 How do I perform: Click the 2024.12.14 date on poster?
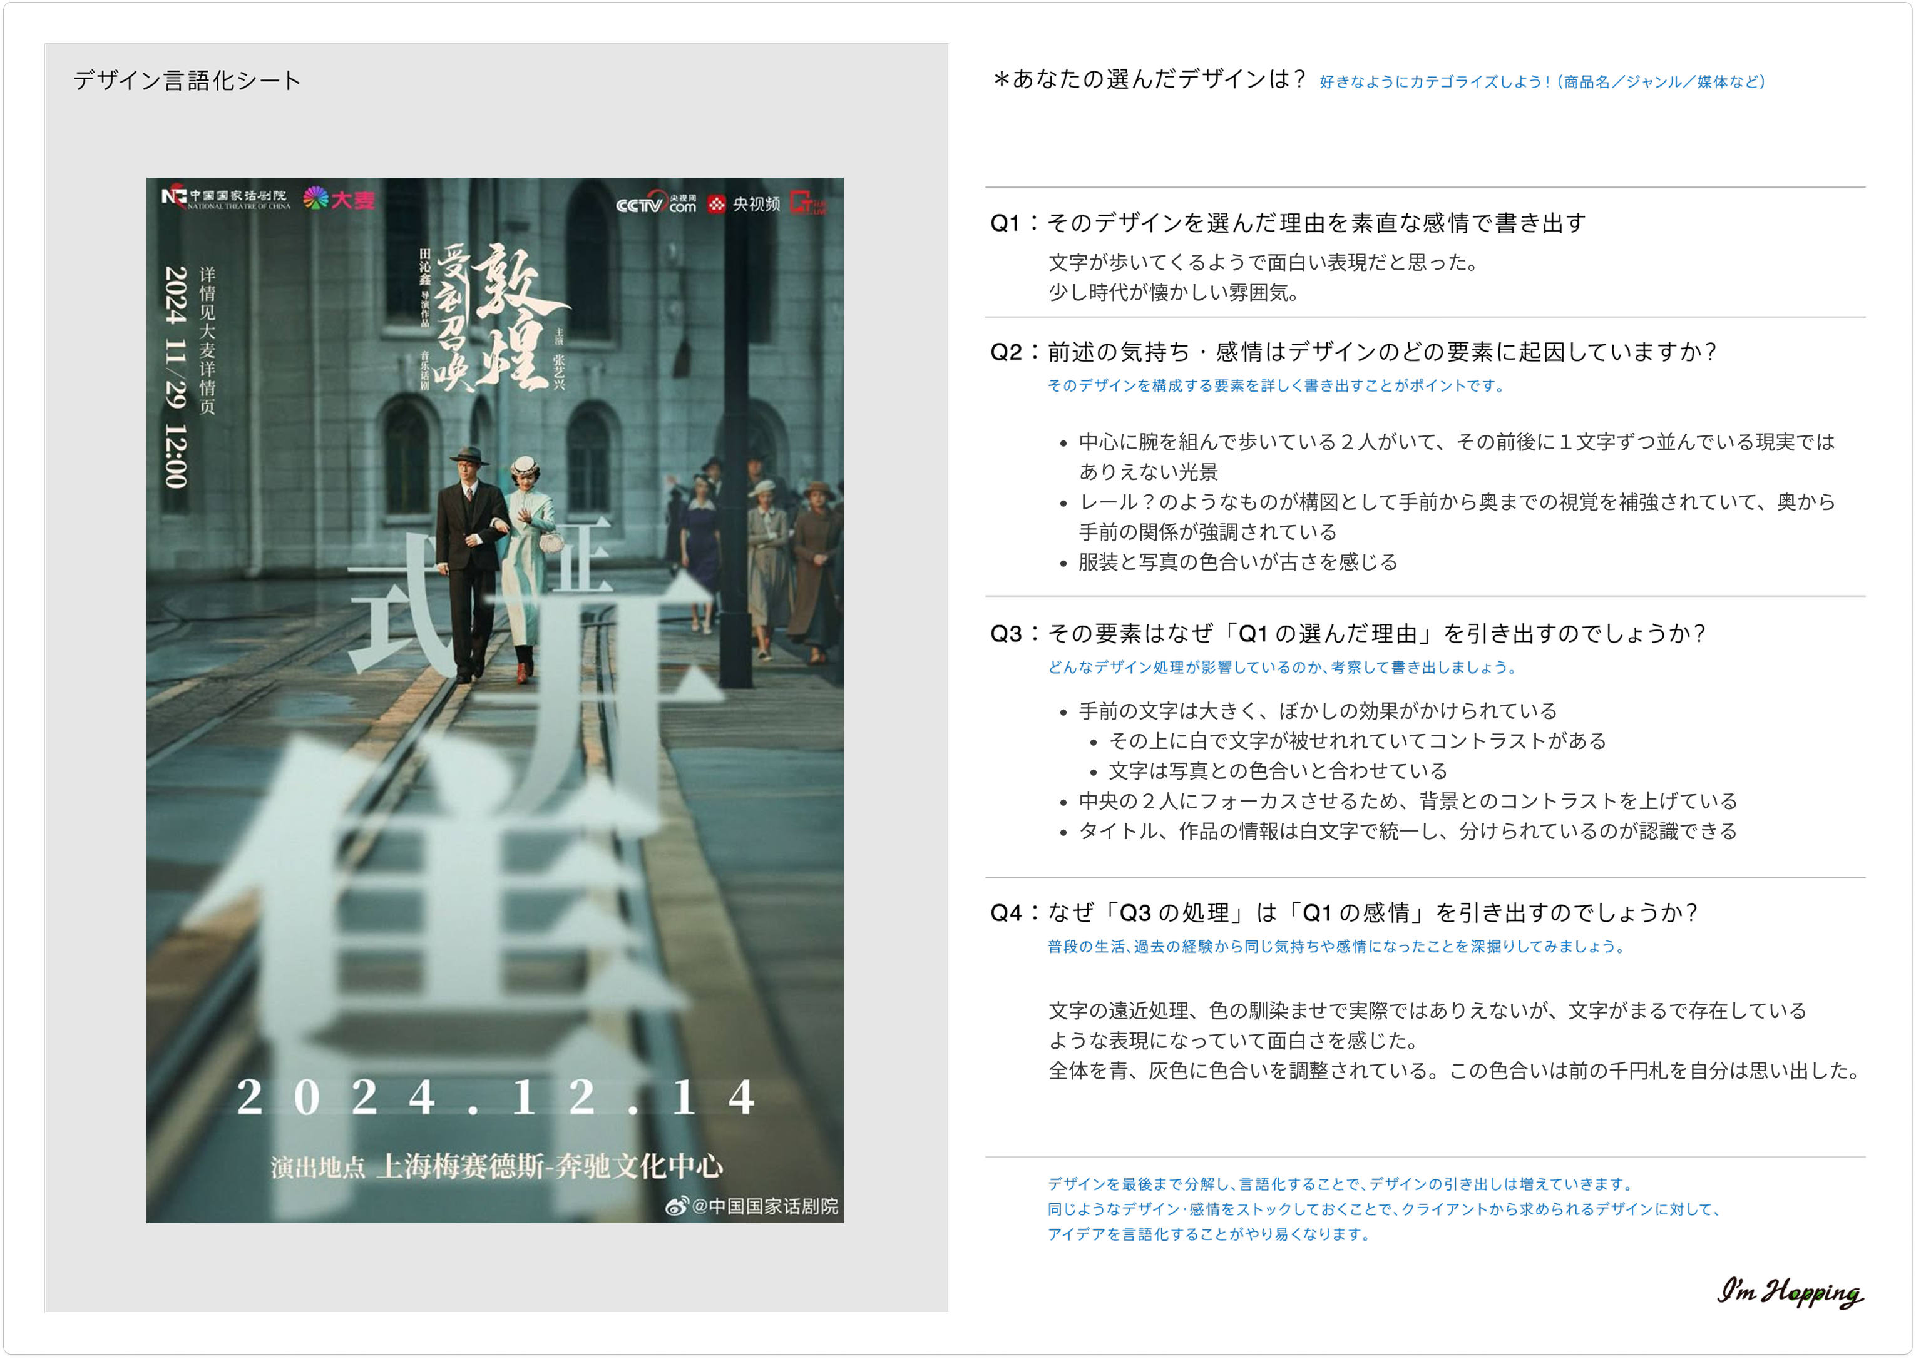tap(496, 1097)
